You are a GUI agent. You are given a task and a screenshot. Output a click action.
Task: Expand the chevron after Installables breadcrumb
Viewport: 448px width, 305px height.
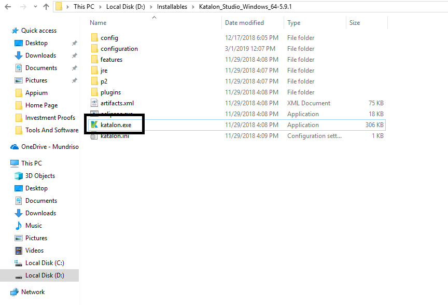193,7
